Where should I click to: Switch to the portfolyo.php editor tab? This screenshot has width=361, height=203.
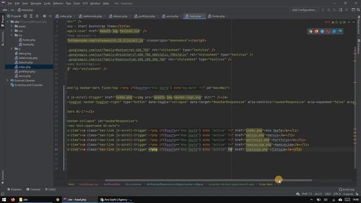[145, 16]
